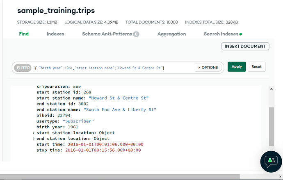Click the Schema Anti-Patterns zero count badge

pos(136,34)
